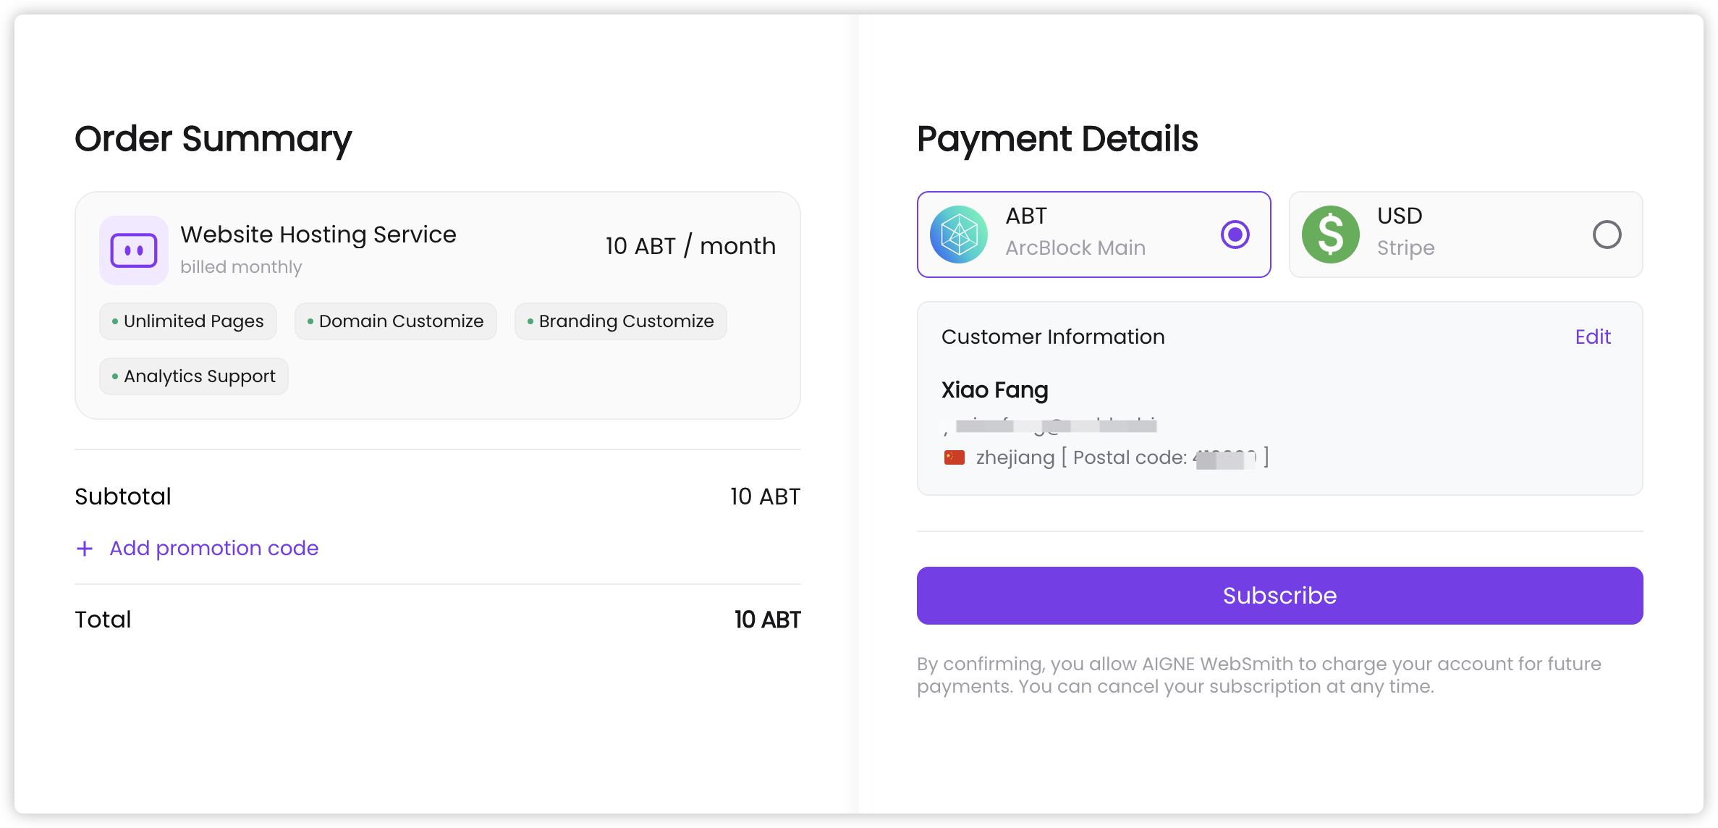The image size is (1718, 828).
Task: Select the Branding Customize feature tag
Action: (620, 321)
